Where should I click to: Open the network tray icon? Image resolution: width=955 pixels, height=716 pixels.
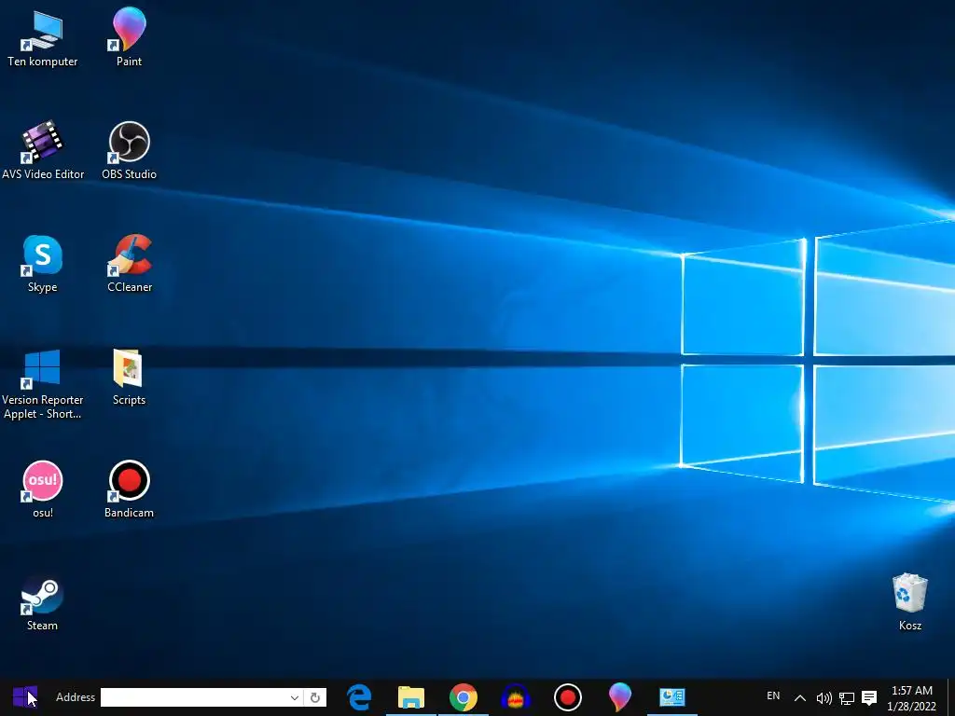pyautogui.click(x=847, y=697)
